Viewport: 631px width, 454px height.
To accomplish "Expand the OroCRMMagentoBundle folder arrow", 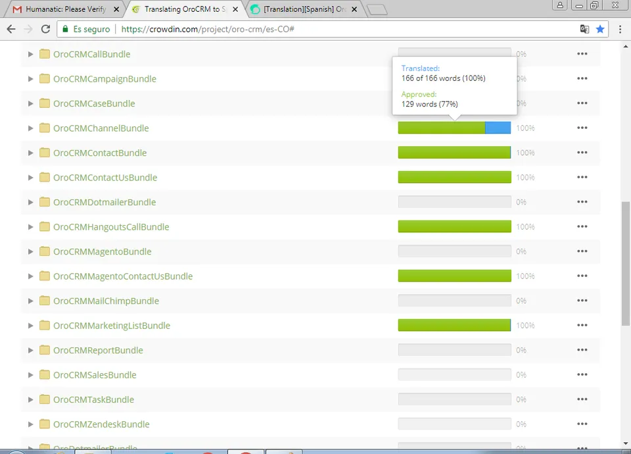I will pos(30,252).
